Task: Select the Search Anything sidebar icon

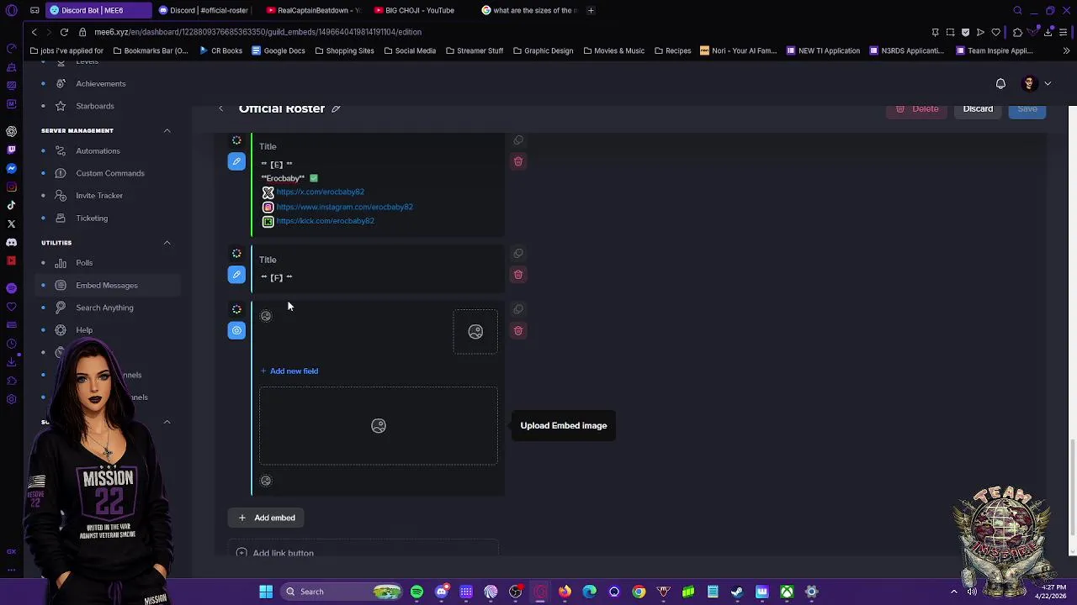Action: [x=61, y=308]
